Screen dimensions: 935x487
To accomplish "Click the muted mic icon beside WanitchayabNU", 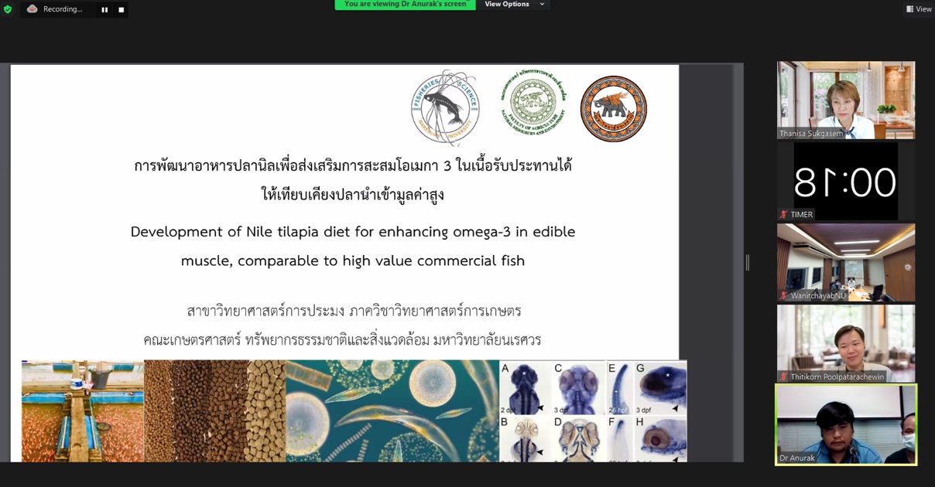I will pyautogui.click(x=784, y=295).
